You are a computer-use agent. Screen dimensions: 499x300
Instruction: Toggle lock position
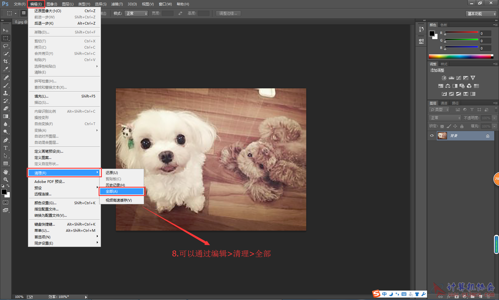pyautogui.click(x=455, y=126)
